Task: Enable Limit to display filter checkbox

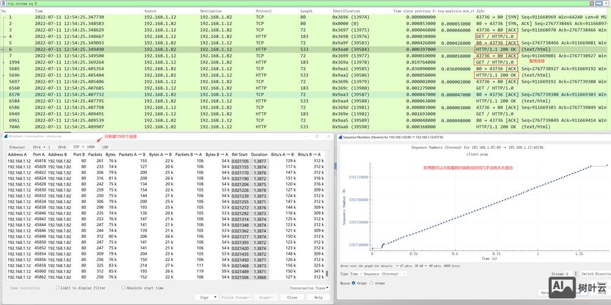Action: click(x=58, y=288)
